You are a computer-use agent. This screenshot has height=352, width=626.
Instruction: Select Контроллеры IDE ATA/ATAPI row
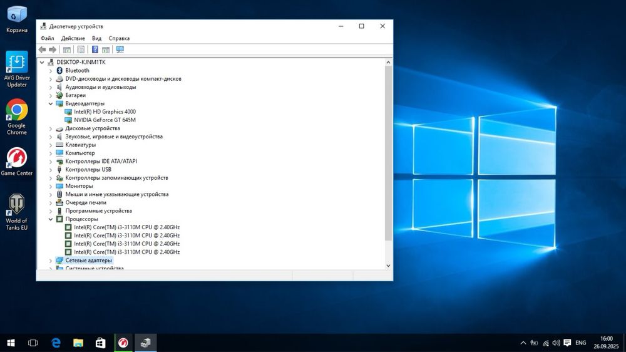point(101,162)
